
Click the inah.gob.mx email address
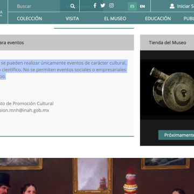(x=25, y=110)
